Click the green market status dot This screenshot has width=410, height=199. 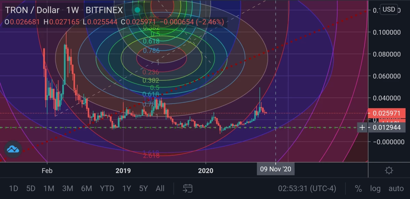(x=137, y=10)
